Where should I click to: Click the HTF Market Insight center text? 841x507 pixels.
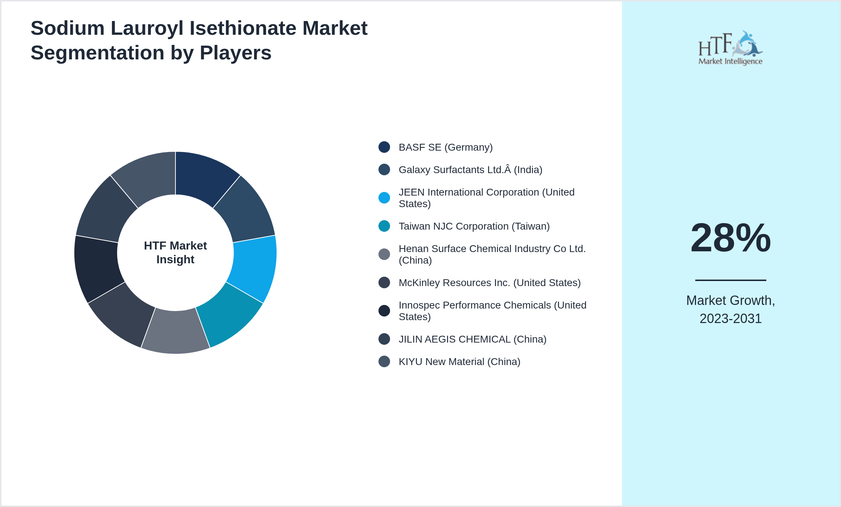175,252
